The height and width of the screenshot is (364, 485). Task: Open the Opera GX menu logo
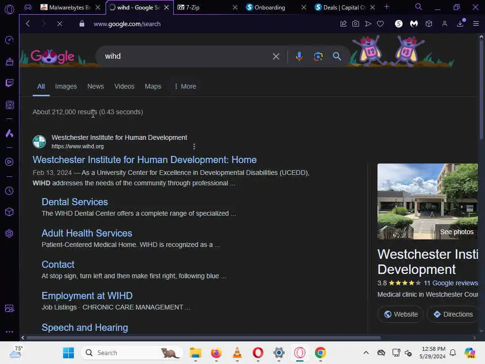coord(9,9)
